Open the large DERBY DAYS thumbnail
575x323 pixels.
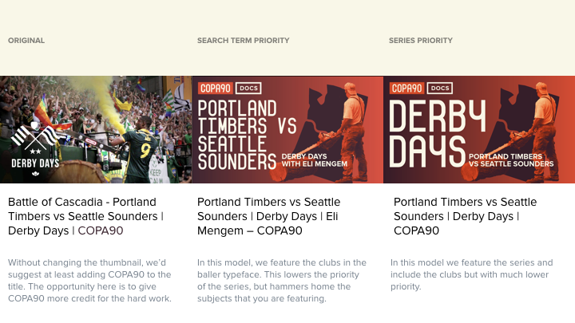[x=479, y=130]
